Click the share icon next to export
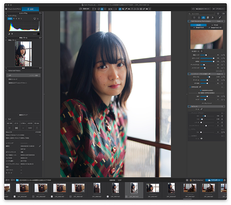The height and width of the screenshot is (205, 231). (x=225, y=180)
